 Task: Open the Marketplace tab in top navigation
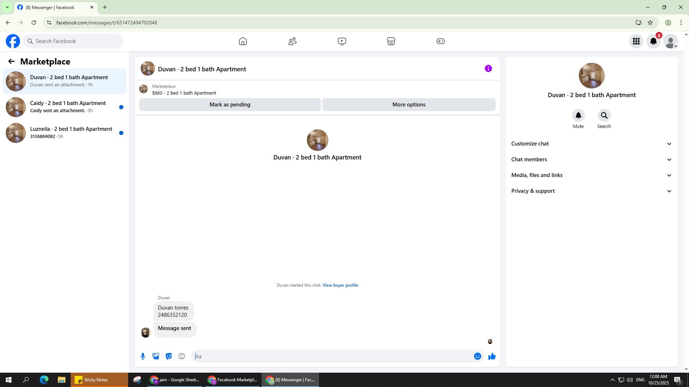tap(391, 41)
